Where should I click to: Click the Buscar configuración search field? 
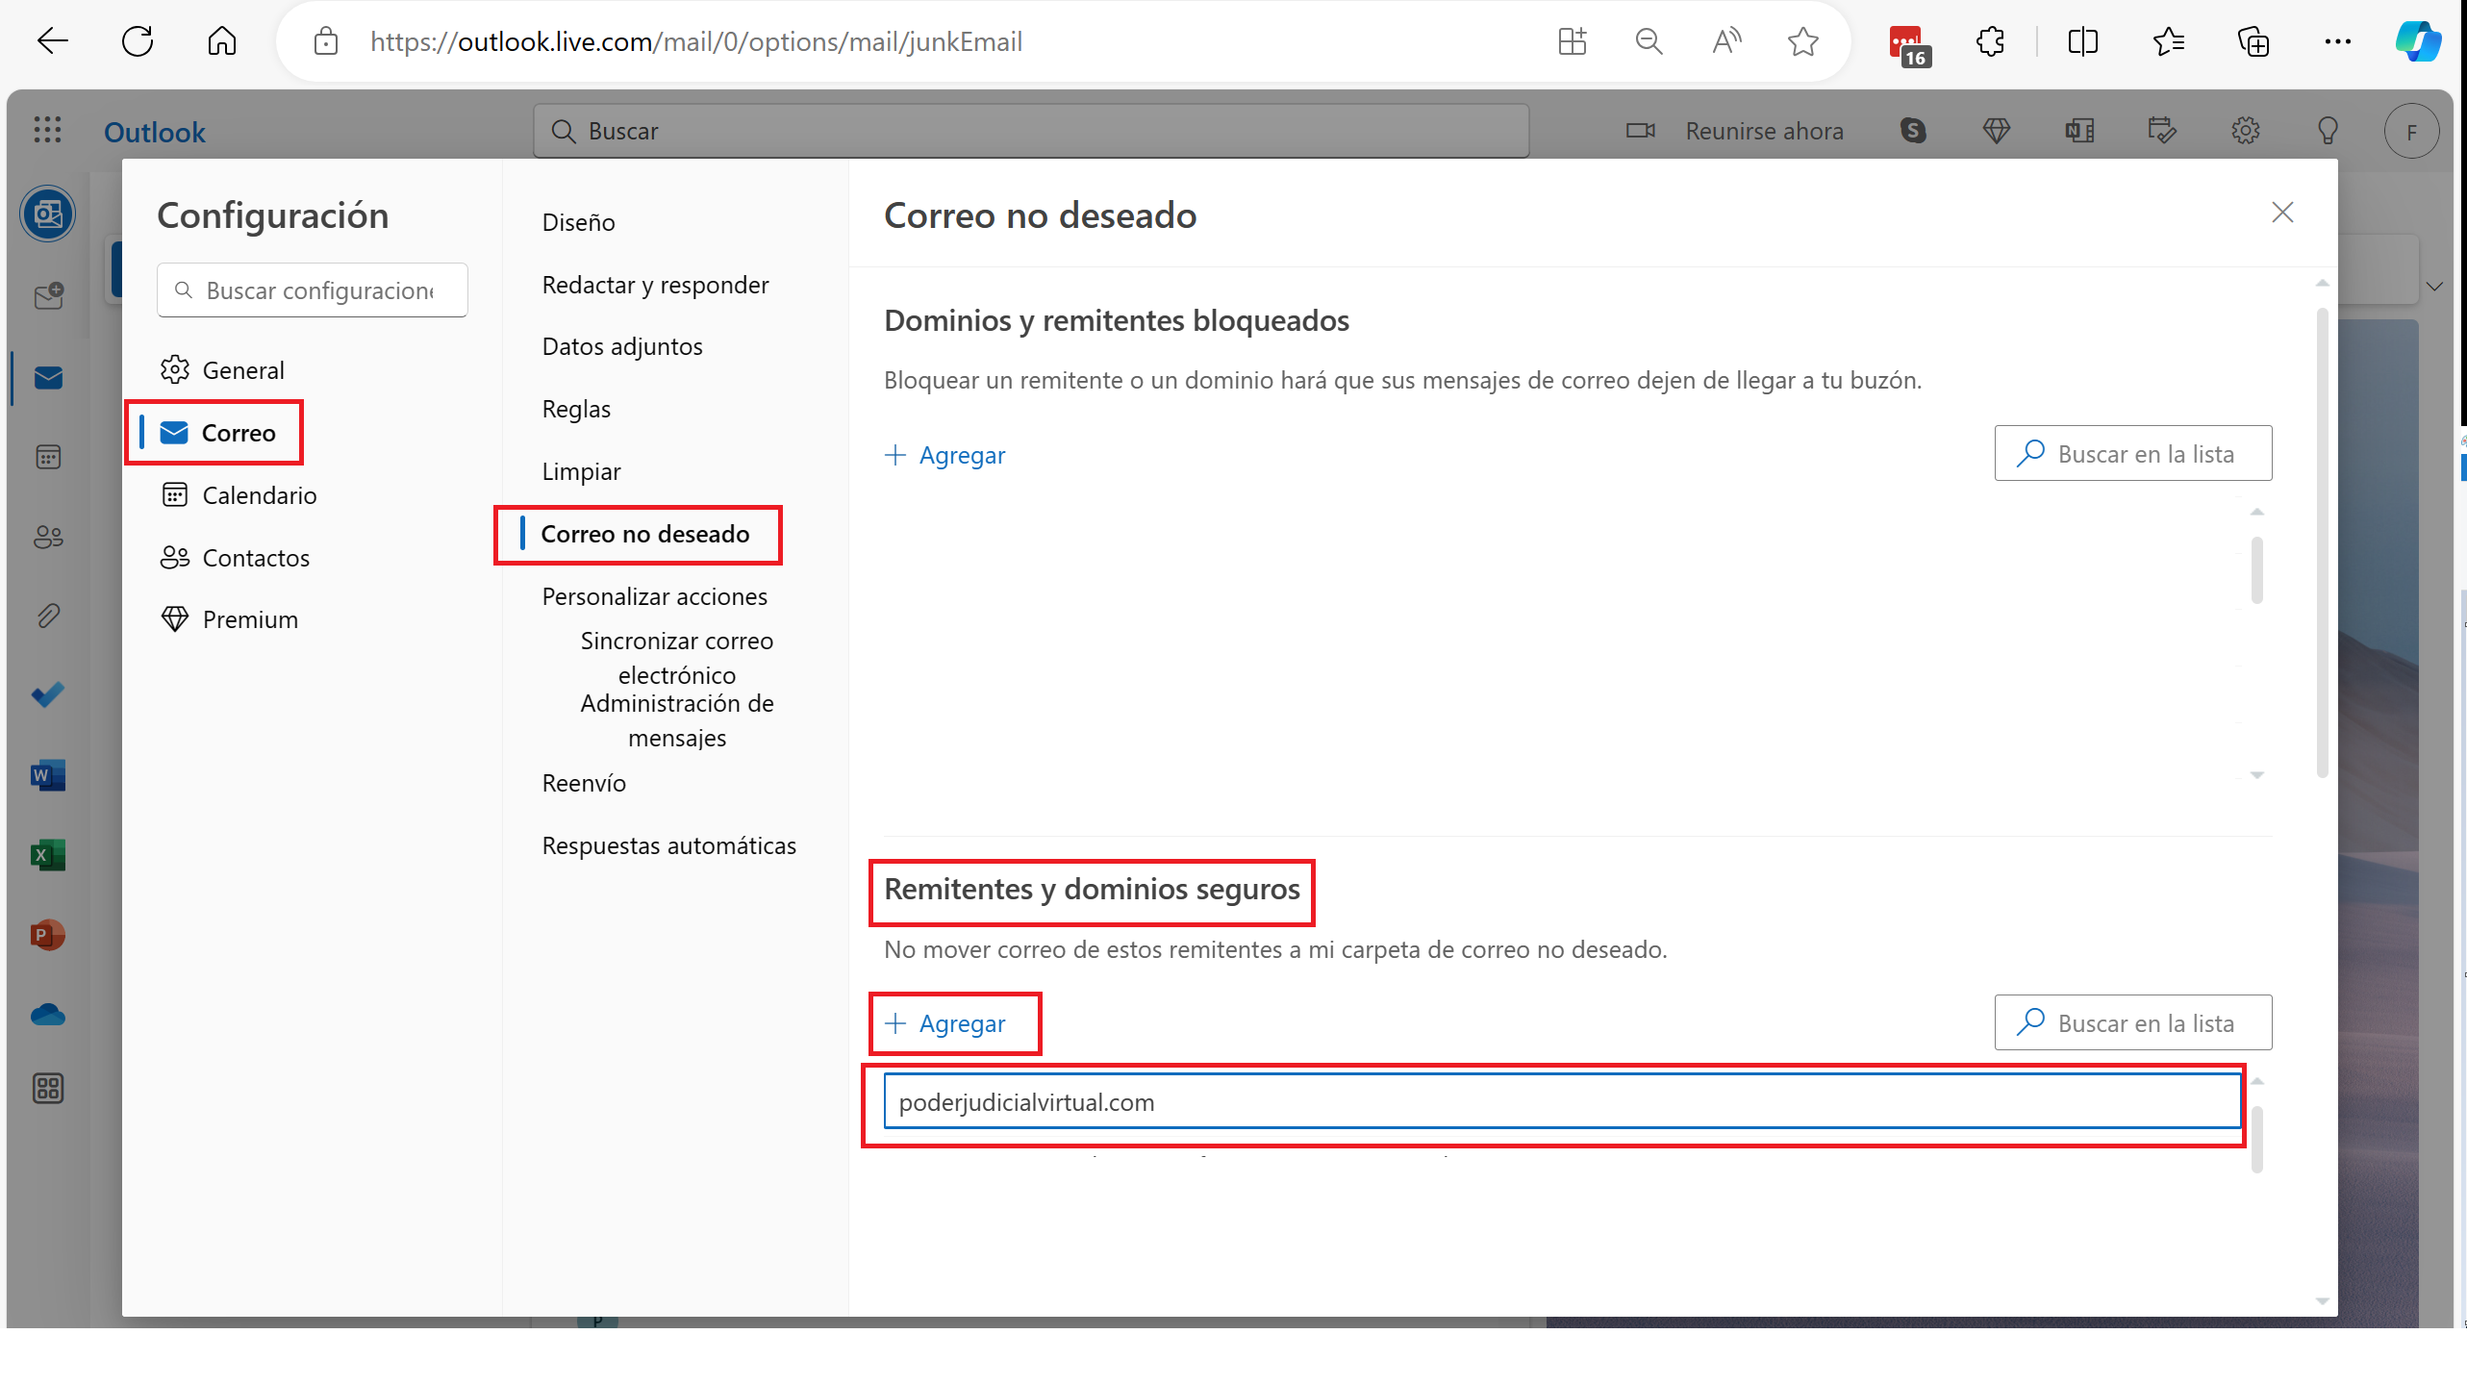(319, 290)
